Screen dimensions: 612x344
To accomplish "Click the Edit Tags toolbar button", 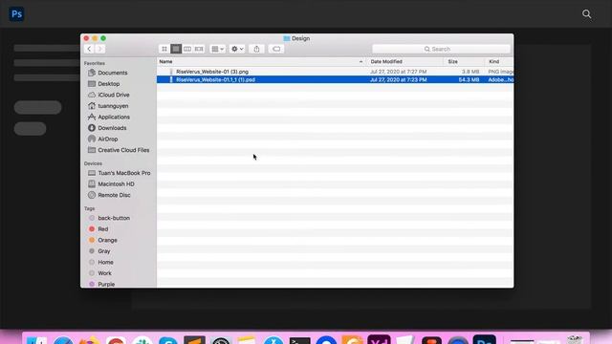I will (276, 49).
